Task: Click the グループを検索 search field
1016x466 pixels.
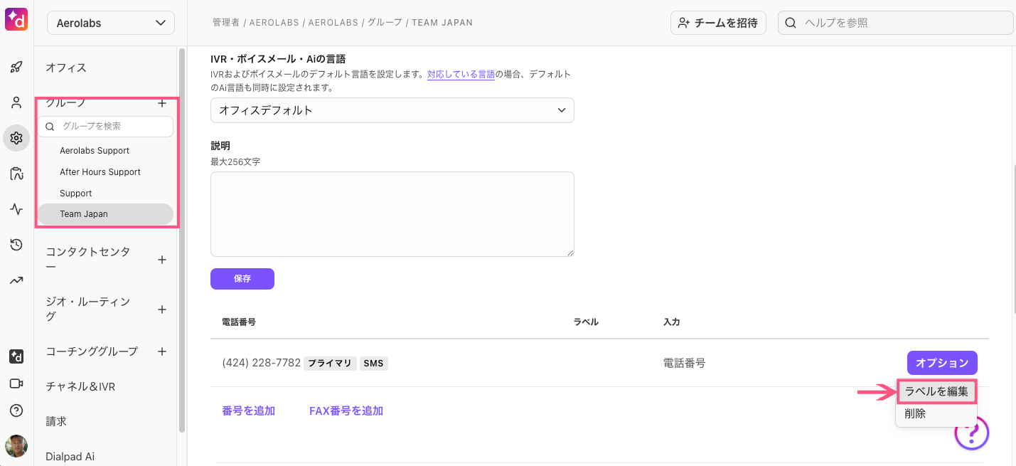Action: [106, 126]
